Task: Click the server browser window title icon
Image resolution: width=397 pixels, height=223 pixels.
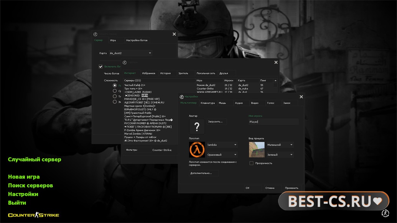Action: (124, 62)
